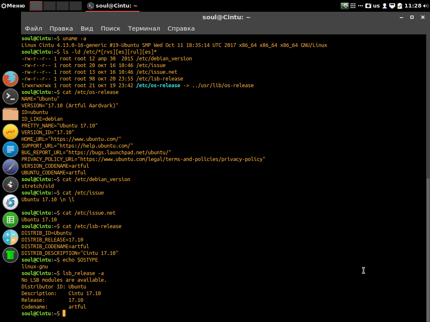Open the Правка menu

[61, 29]
